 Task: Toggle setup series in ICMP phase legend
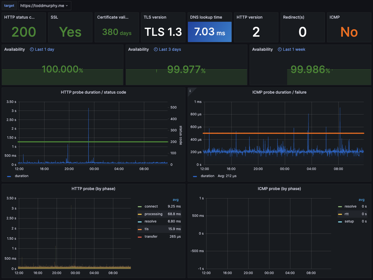point(349,221)
